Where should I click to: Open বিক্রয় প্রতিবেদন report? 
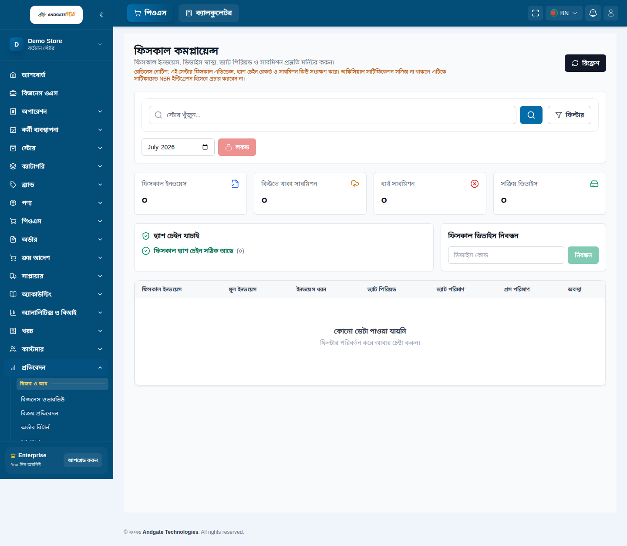tap(40, 413)
